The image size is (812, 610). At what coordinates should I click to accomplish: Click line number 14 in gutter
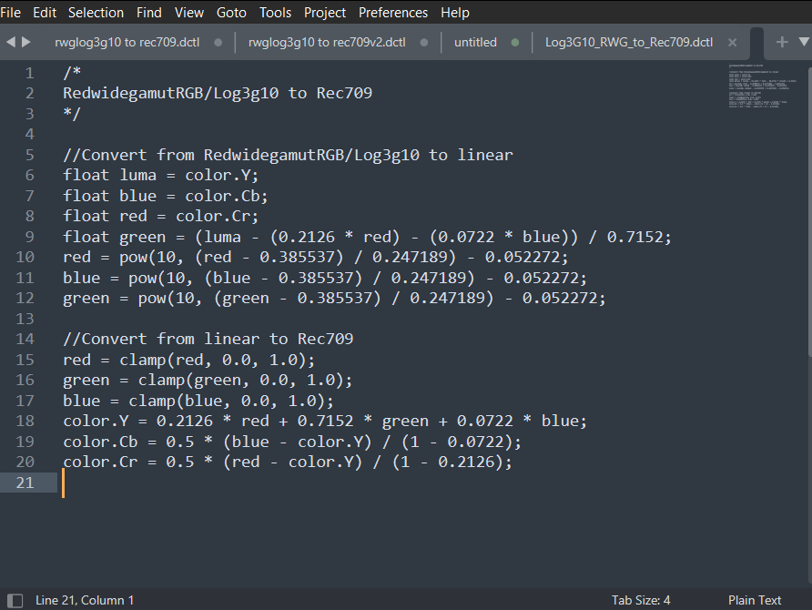[25, 339]
